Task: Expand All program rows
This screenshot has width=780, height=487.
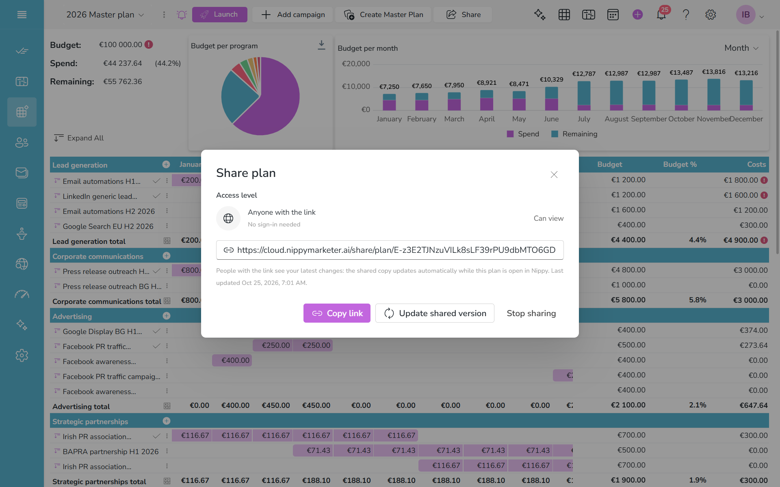Action: click(x=79, y=138)
